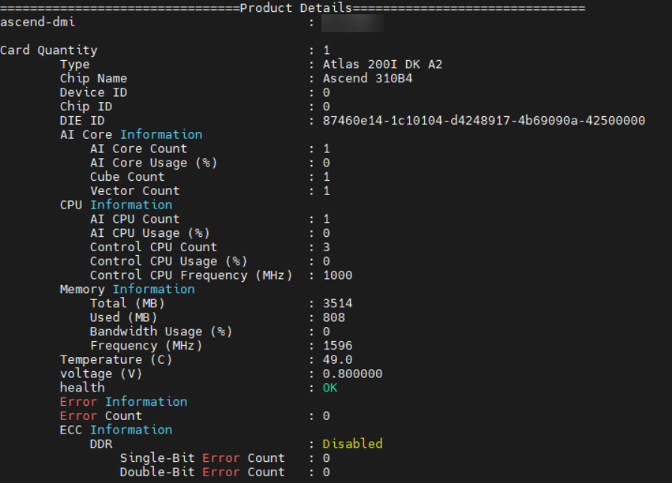This screenshot has width=672, height=483.
Task: Click the "Error Information" heading
Action: coord(123,402)
